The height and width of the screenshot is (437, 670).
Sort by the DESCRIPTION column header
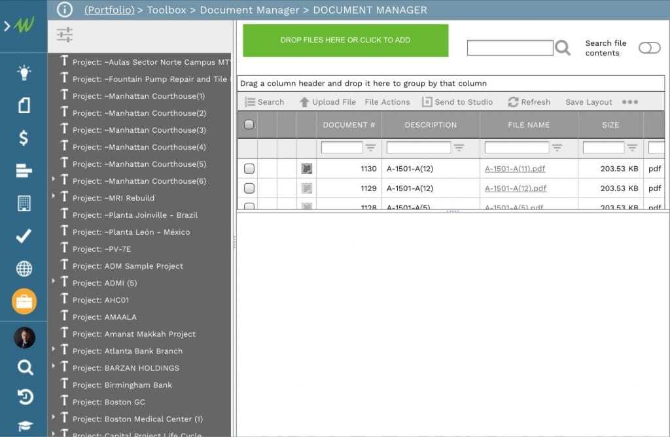[x=431, y=125]
